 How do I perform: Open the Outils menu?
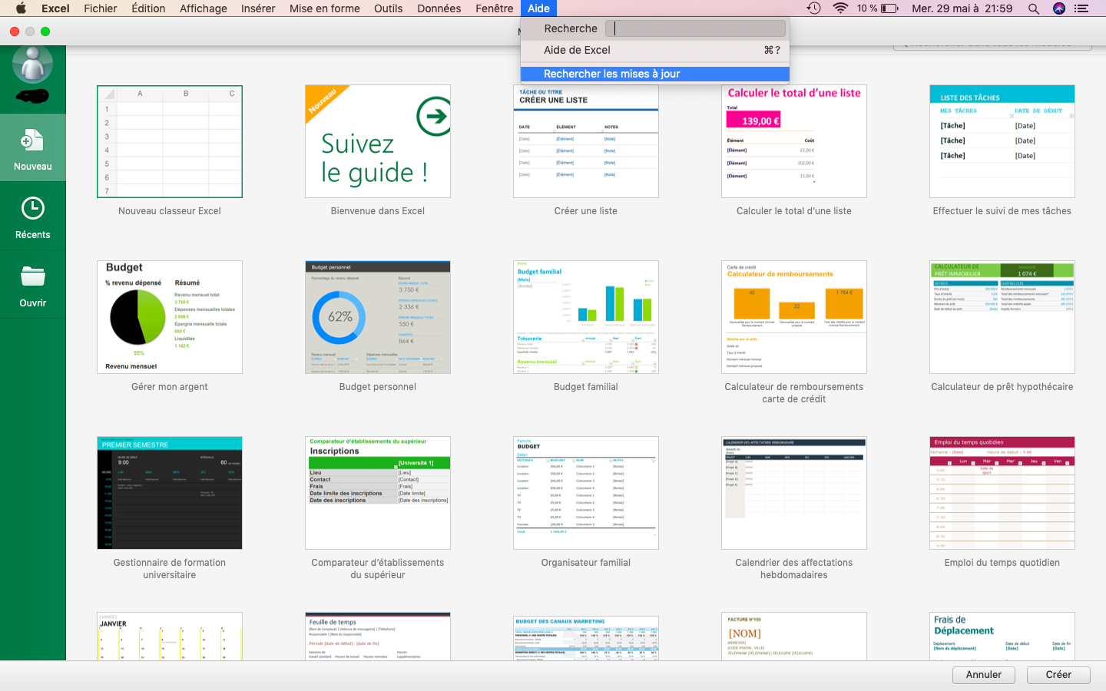click(389, 8)
